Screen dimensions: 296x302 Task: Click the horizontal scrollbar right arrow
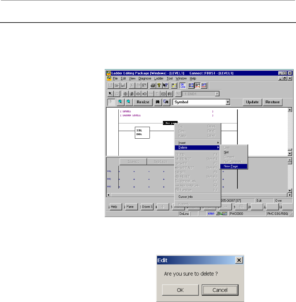point(290,194)
